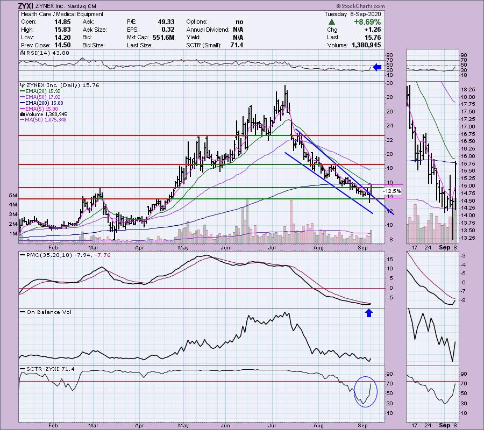
Task: Click the 'Ask Size:' label
Action: [95, 30]
